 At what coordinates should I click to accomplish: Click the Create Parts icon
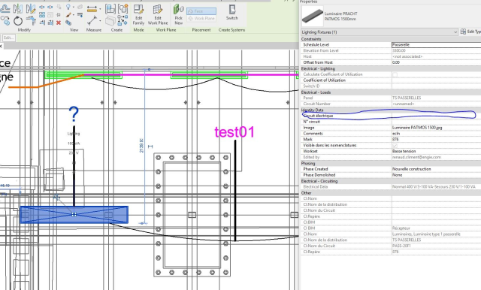point(110,21)
